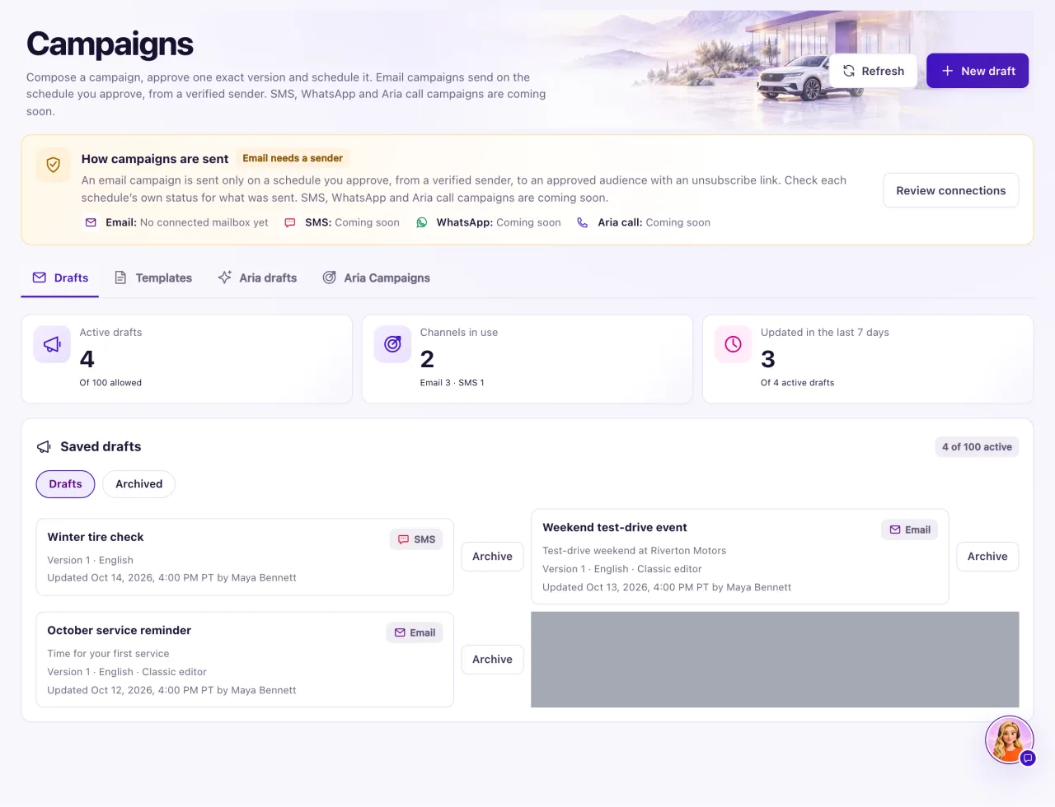
Task: Open the Aria drafts tab
Action: coord(257,278)
